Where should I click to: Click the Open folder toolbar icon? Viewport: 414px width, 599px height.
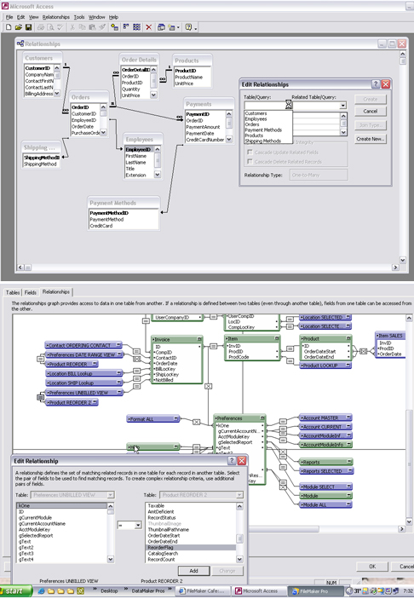(19, 27)
